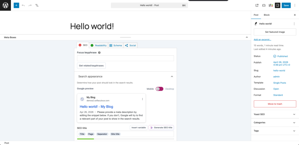Open the Yoast SEO sidebar icon
Viewport: 299px width, 145px height.
[271, 5]
